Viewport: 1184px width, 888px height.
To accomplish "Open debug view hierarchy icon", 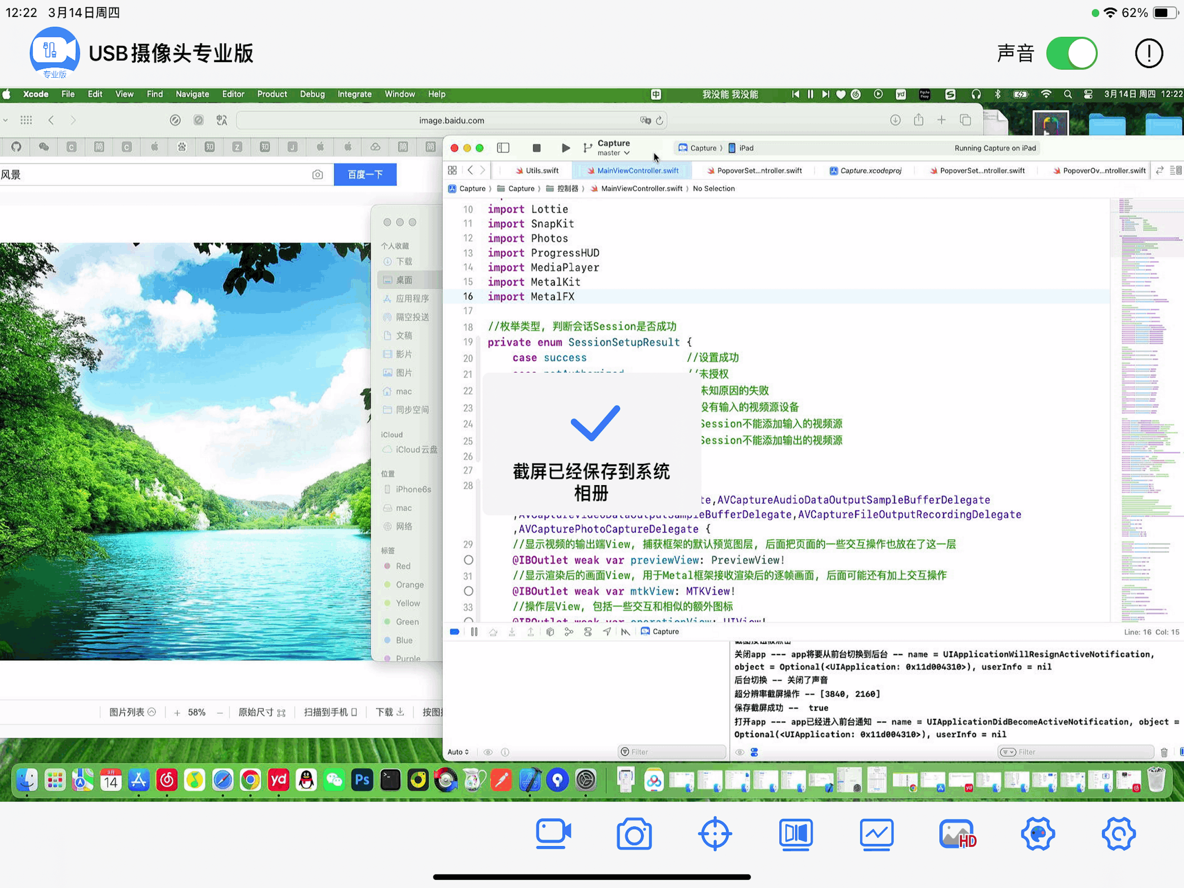I will (550, 632).
